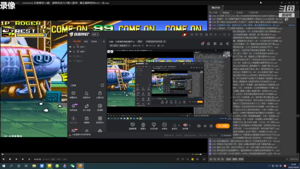The image size is (300, 169).
Task: Toggle visibility eye of 全屏 1 source
Action: [x=70, y=51]
